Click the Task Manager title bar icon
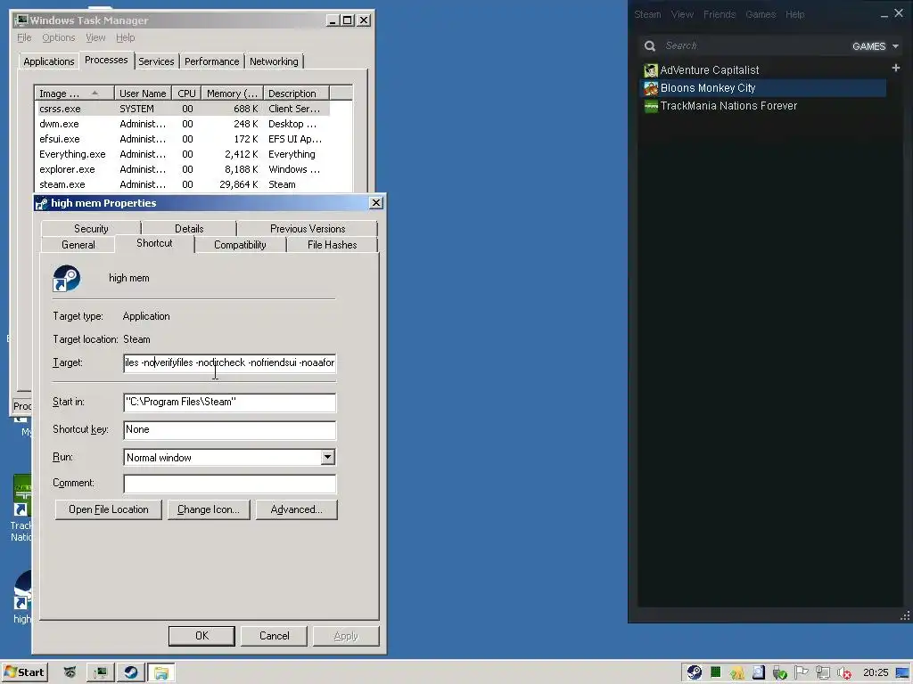The width and height of the screenshot is (913, 684). pos(21,20)
